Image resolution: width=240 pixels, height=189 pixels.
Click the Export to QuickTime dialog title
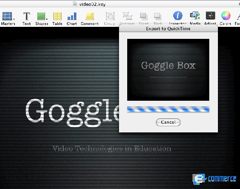(x=168, y=29)
